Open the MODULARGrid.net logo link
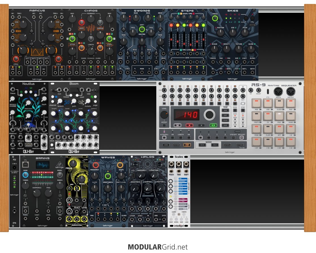The height and width of the screenshot is (253, 316). point(158,247)
